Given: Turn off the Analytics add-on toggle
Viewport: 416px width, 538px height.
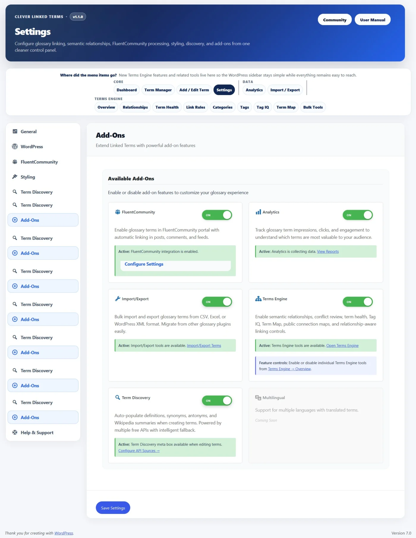Looking at the screenshot, I should click(357, 215).
